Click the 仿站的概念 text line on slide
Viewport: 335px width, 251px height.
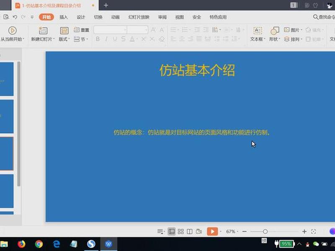point(192,133)
